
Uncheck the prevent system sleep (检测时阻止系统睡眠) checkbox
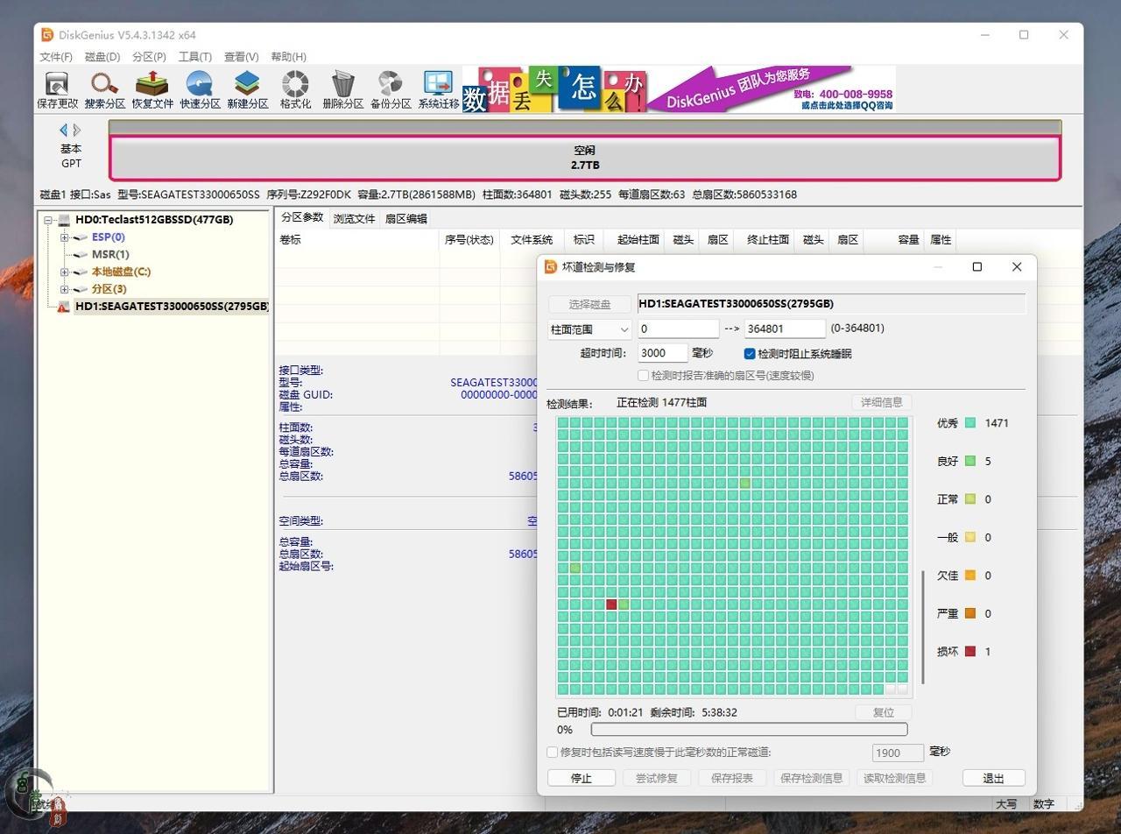tap(750, 354)
